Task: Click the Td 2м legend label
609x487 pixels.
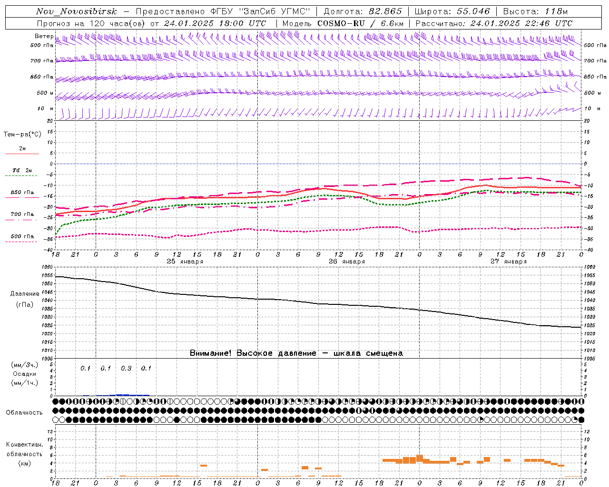Action: [x=22, y=170]
